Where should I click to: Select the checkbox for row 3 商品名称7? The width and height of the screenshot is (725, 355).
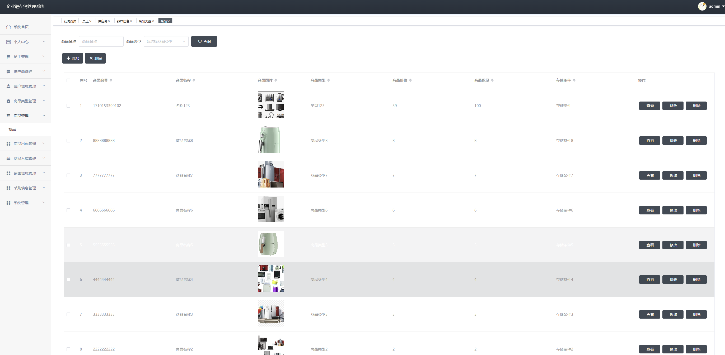click(x=68, y=175)
